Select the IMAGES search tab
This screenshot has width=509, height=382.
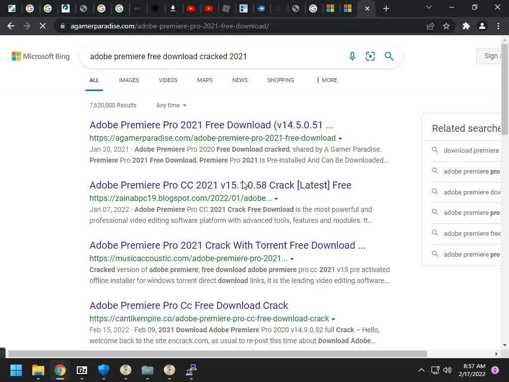pos(129,80)
